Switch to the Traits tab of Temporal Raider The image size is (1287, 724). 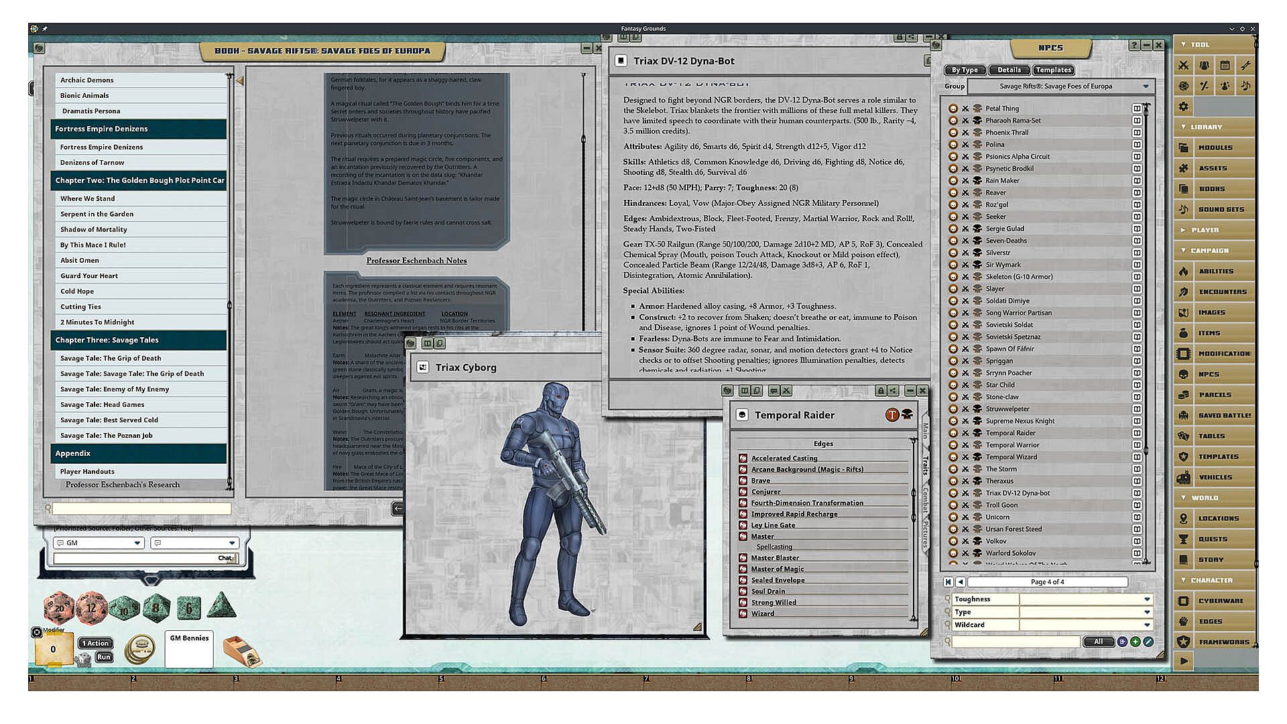(925, 465)
